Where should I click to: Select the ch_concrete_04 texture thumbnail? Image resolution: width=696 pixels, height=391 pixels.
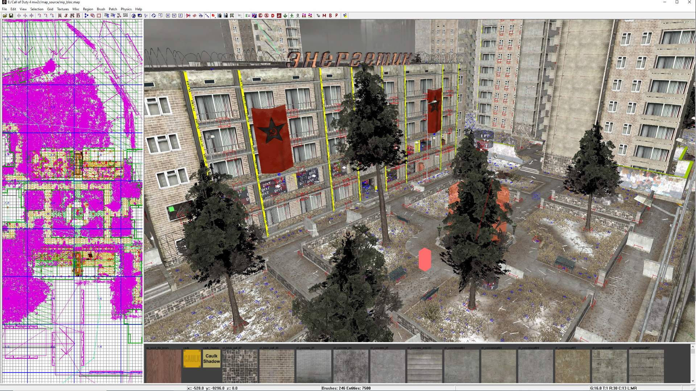point(351,366)
